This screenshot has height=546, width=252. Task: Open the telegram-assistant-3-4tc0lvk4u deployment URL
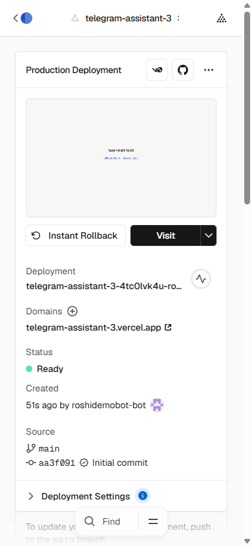(104, 286)
